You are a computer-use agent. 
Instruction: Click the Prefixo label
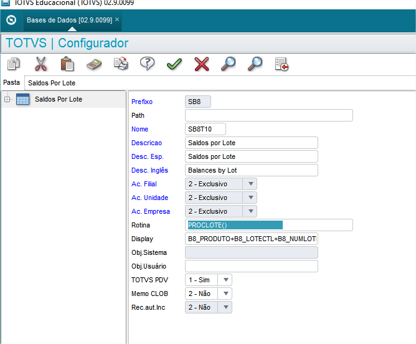tap(142, 102)
